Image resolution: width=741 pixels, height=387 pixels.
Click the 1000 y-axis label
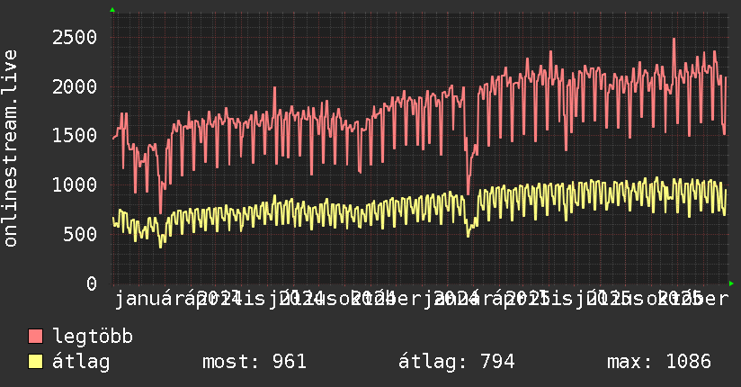(x=75, y=185)
